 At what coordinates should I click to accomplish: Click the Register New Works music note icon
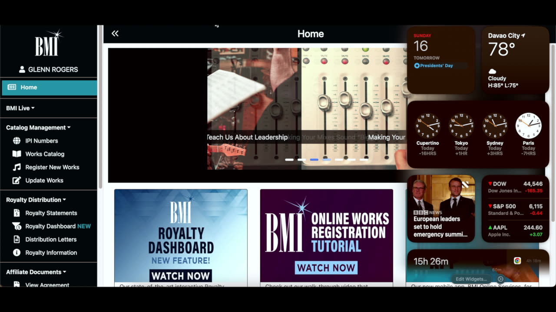(x=17, y=167)
